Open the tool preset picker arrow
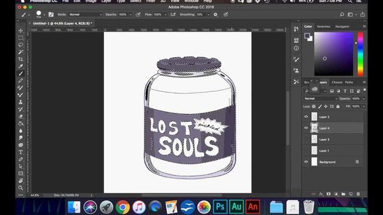Screen dimensions: 383x215 coord(29,15)
